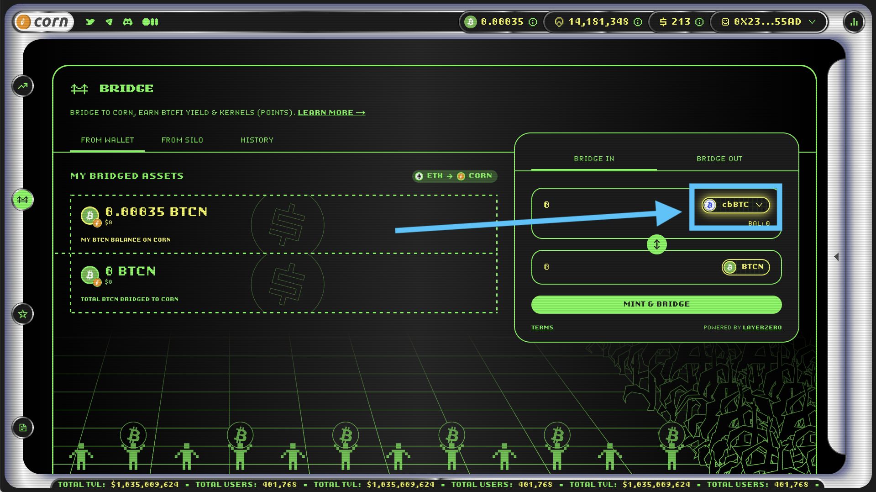Click "Total BTCN bridged to Corn" label
Image resolution: width=876 pixels, height=492 pixels.
click(x=130, y=299)
